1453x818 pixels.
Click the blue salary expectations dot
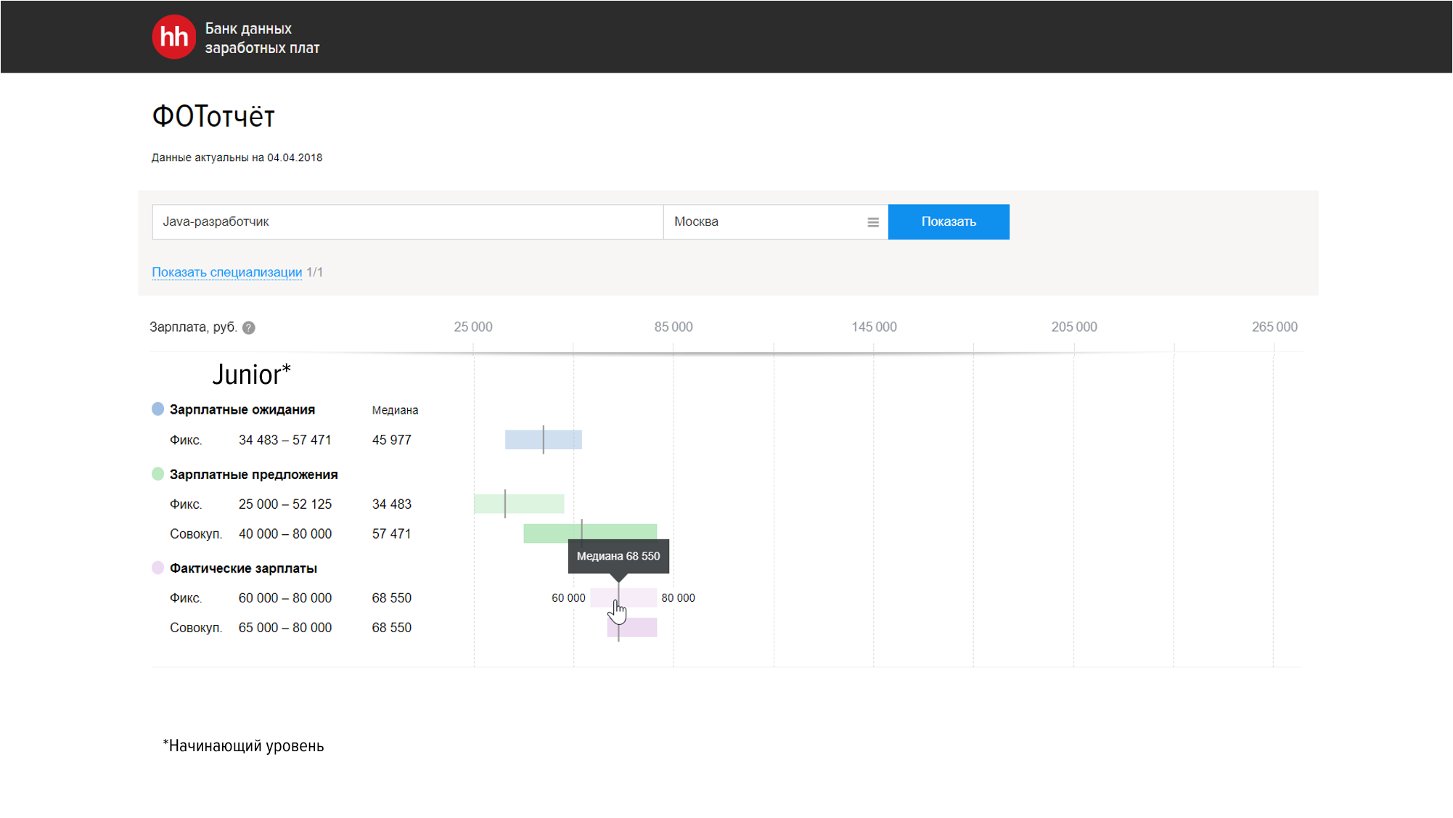[x=157, y=409]
